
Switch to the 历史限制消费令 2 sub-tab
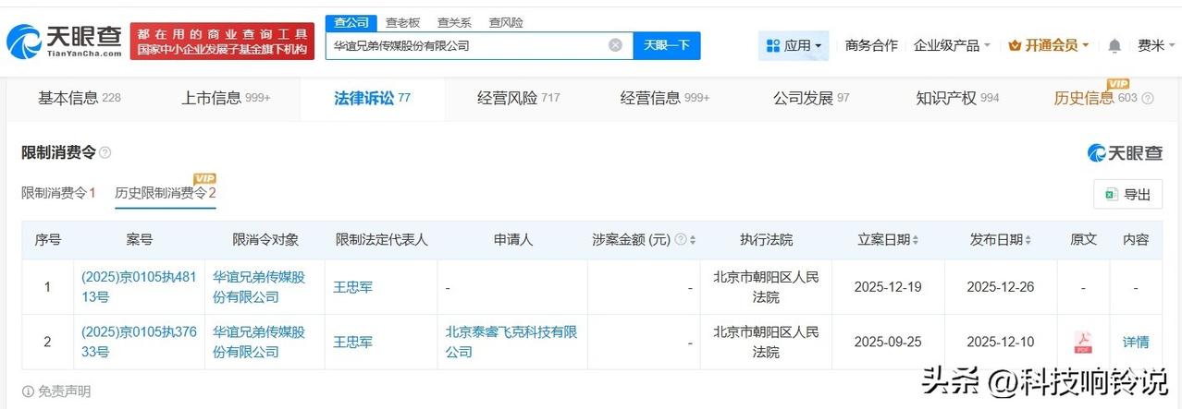166,193
